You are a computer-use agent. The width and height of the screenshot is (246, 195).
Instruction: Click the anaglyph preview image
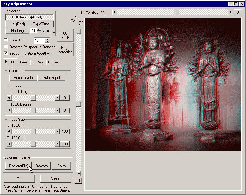(163, 85)
